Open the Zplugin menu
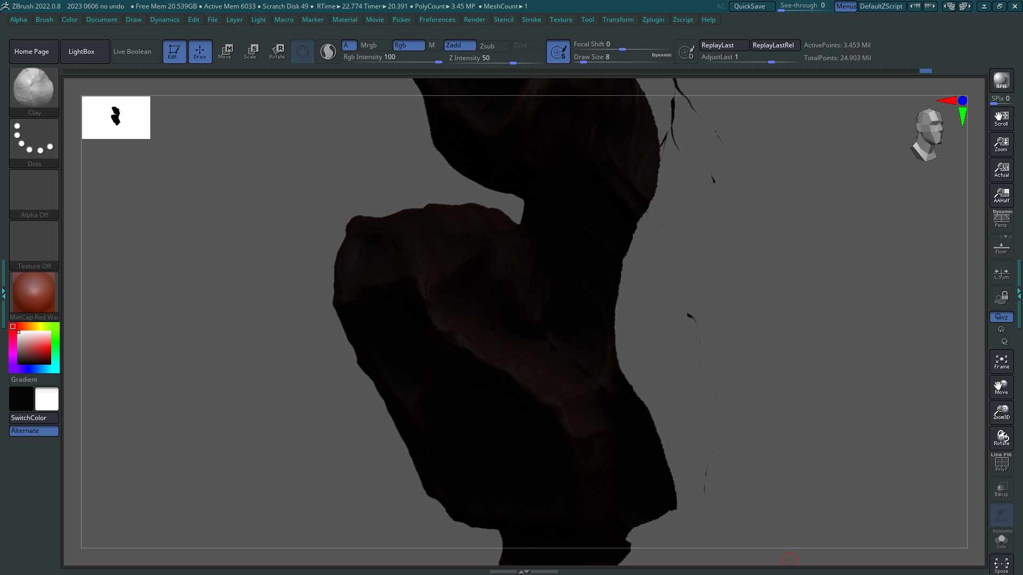1023x575 pixels. tap(653, 20)
